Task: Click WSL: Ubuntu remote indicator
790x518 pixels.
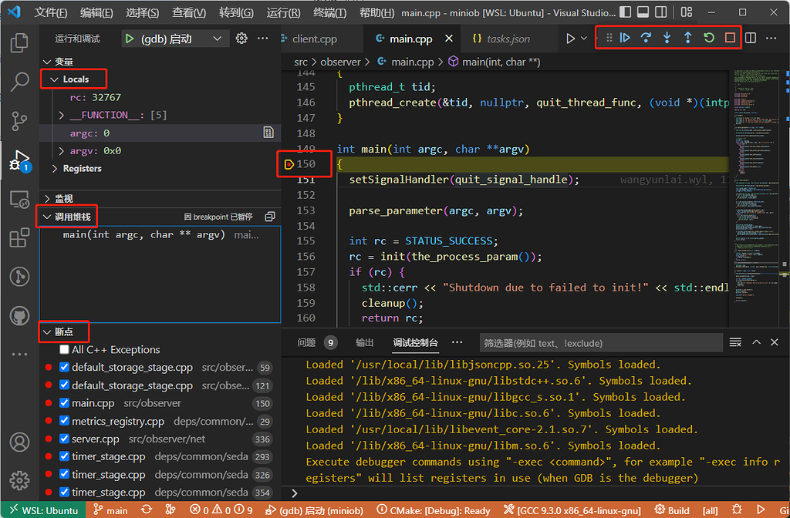Action: [x=44, y=510]
